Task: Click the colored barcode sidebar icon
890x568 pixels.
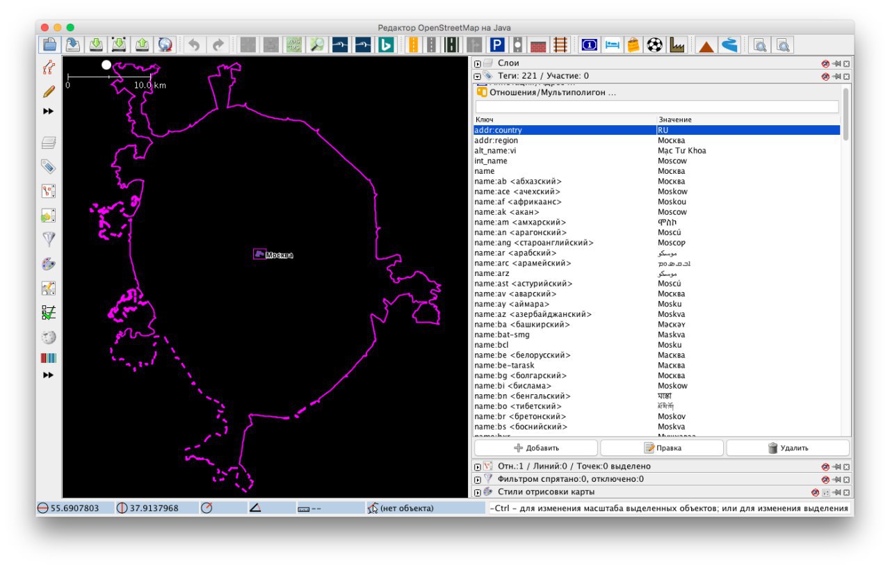Action: pos(48,359)
